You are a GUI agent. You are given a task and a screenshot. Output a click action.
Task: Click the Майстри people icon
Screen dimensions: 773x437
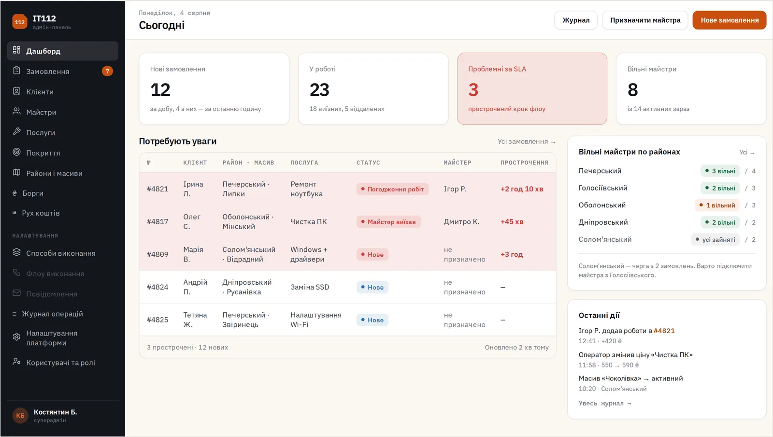(x=16, y=111)
